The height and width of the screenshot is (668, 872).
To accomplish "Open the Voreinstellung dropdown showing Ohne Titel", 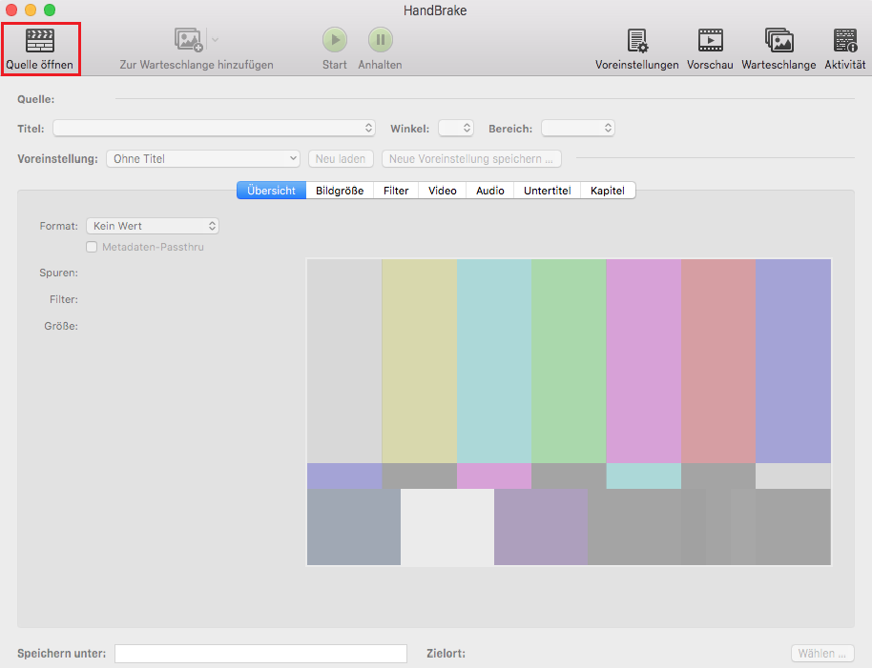I will 203,159.
